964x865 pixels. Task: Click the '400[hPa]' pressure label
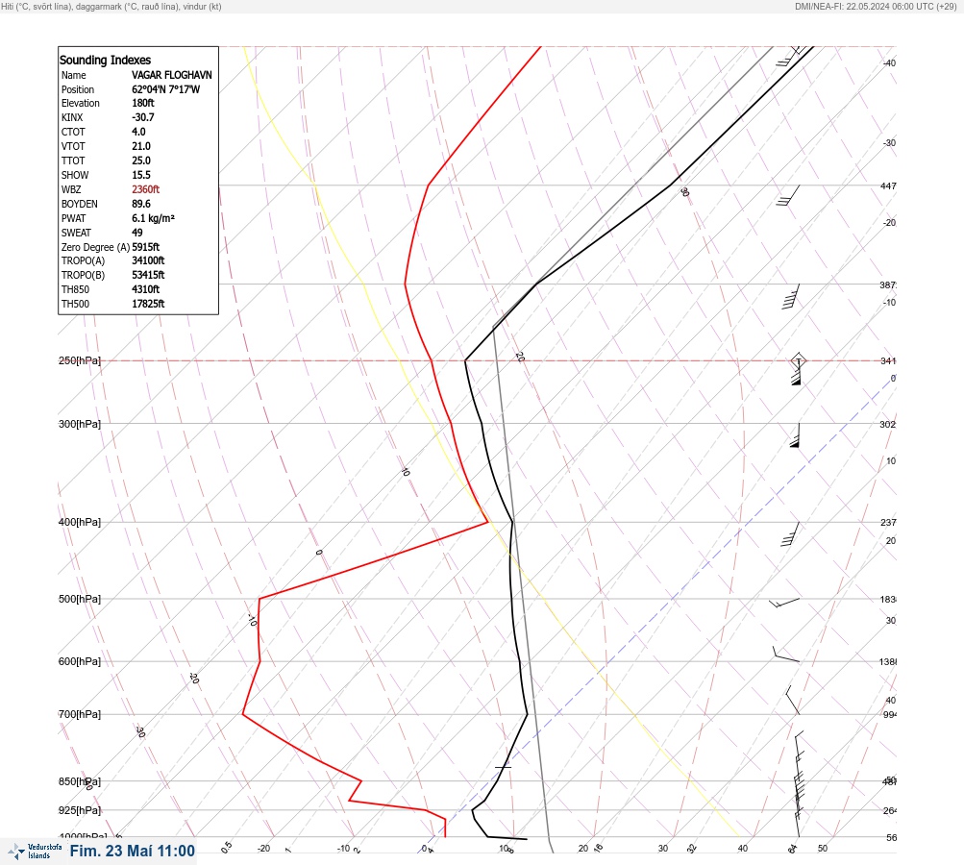pyautogui.click(x=80, y=522)
